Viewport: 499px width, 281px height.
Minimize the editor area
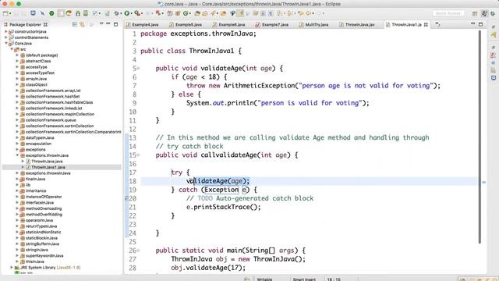click(x=473, y=24)
